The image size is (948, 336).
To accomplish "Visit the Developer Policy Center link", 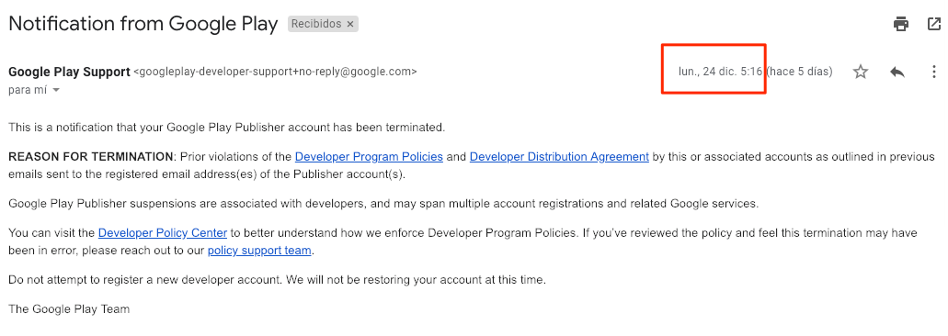I will [163, 233].
